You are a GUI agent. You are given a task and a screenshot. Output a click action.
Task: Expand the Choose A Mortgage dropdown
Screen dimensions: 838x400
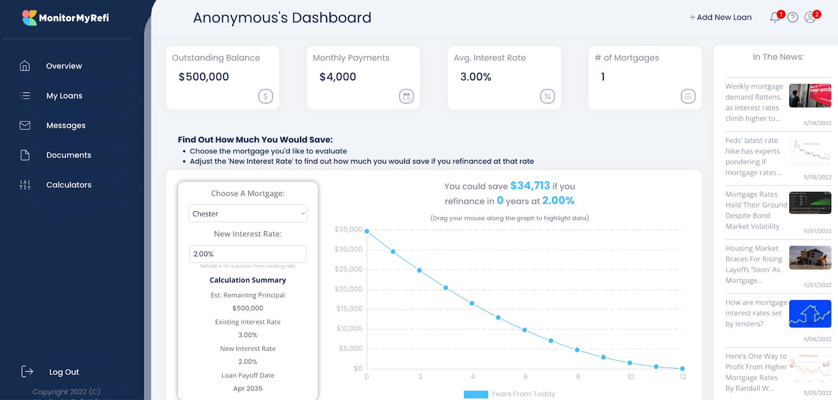coord(248,214)
